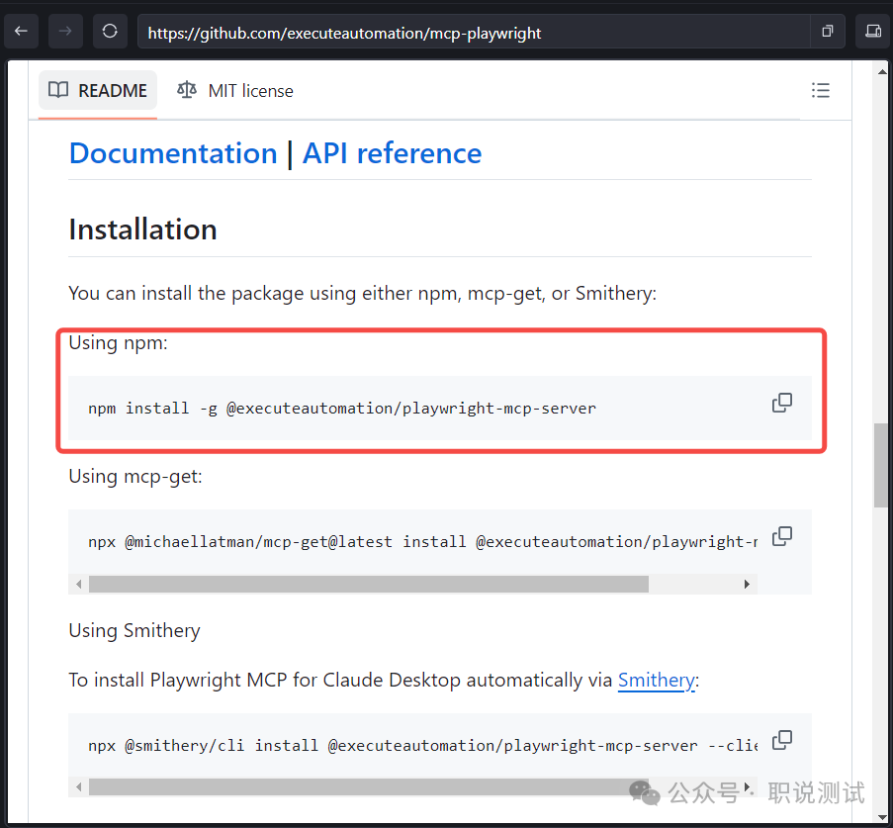Switch to the README tab
The height and width of the screenshot is (828, 893).
[x=98, y=91]
